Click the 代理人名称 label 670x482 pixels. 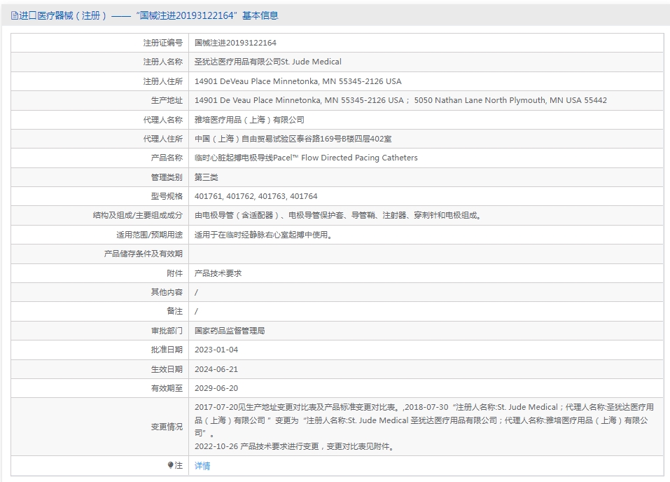pyautogui.click(x=163, y=120)
